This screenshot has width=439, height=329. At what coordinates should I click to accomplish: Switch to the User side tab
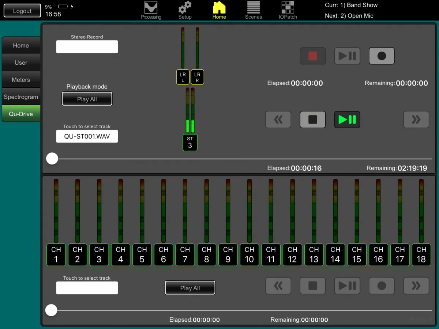[21, 63]
